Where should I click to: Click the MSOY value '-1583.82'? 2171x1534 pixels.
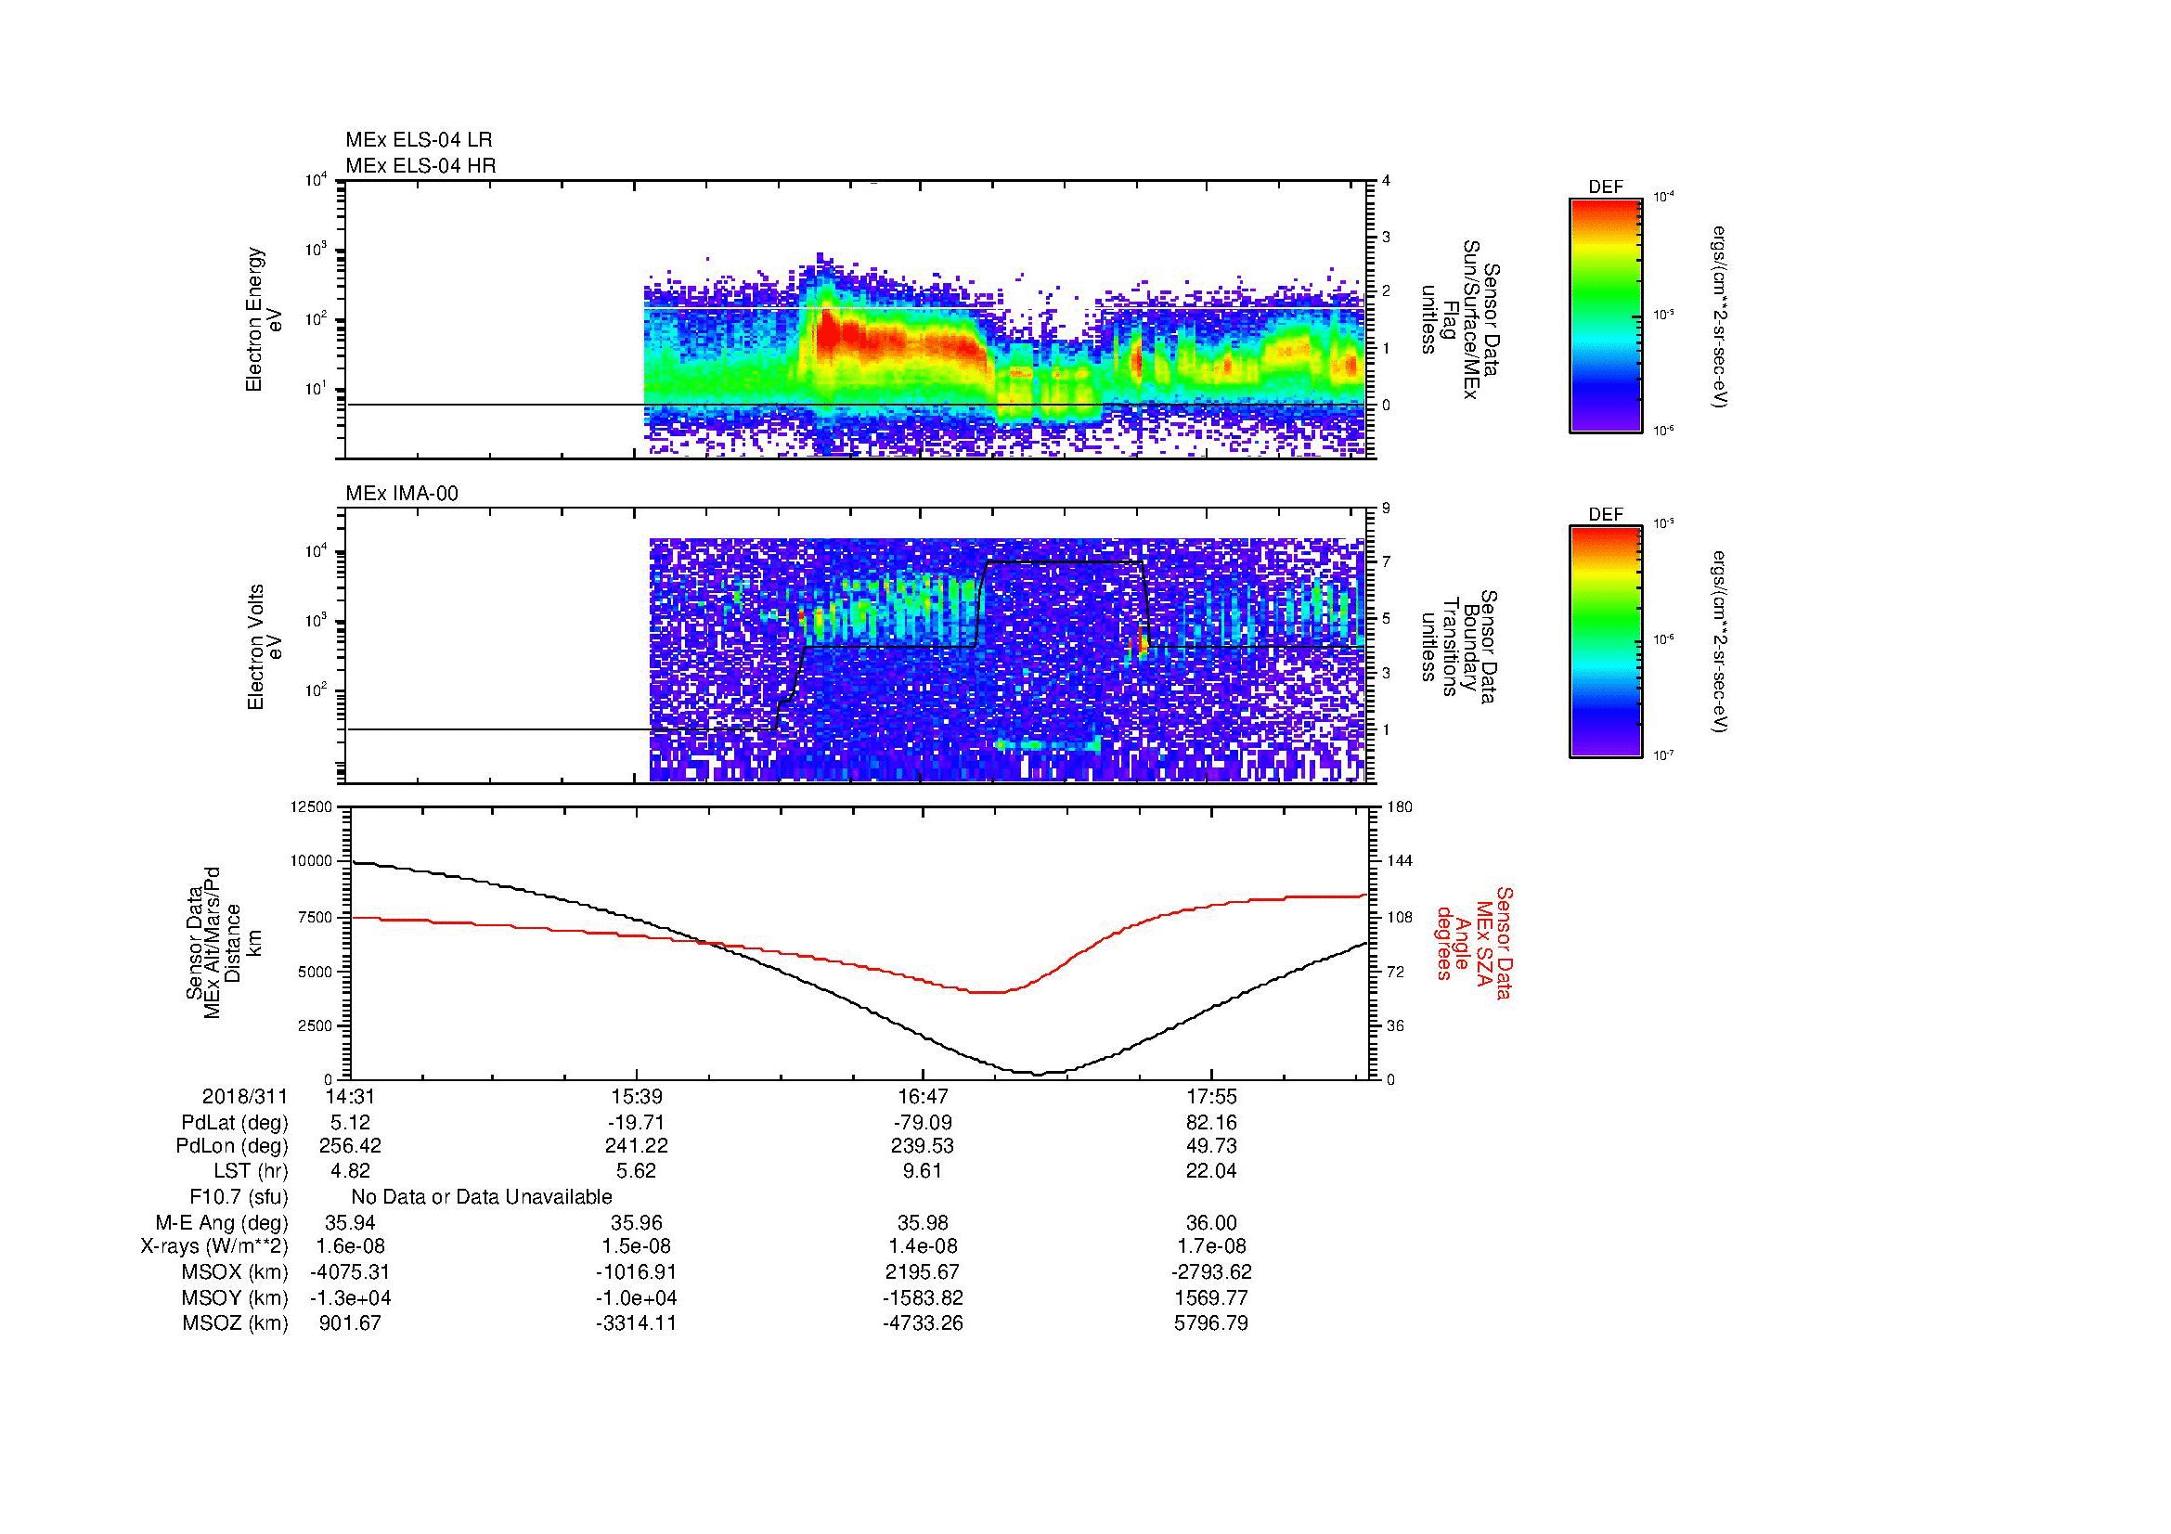coord(923,1297)
